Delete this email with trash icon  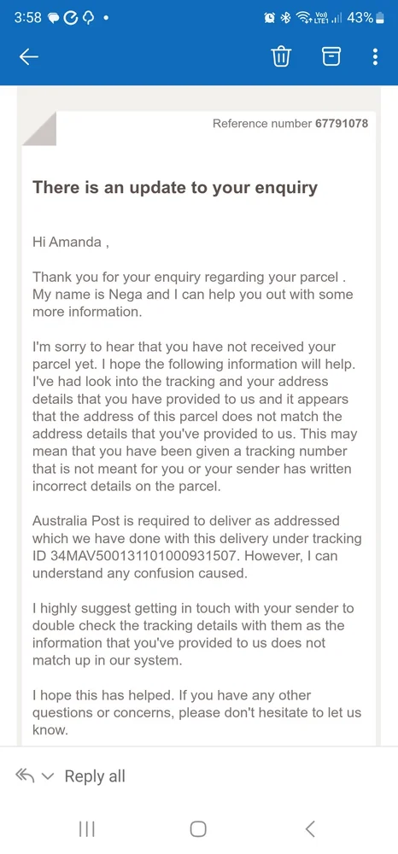tap(281, 56)
